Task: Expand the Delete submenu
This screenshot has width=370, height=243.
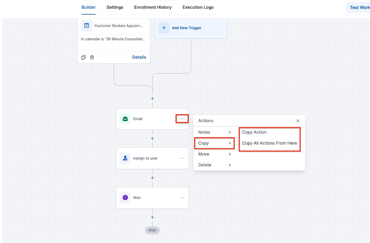Action: pos(214,165)
